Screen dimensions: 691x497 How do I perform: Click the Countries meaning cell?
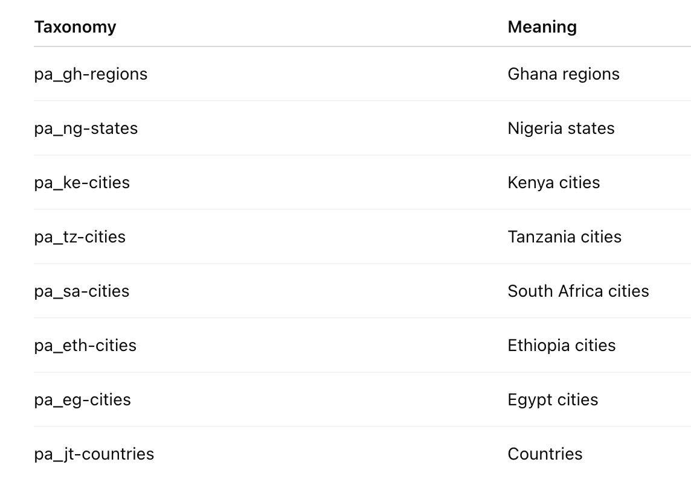click(x=545, y=454)
